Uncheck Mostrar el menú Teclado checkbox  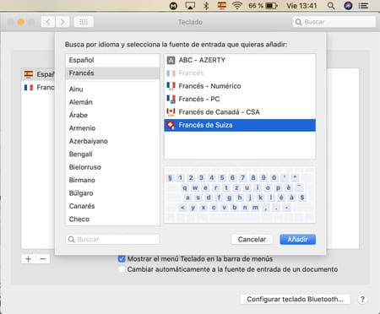click(x=122, y=259)
